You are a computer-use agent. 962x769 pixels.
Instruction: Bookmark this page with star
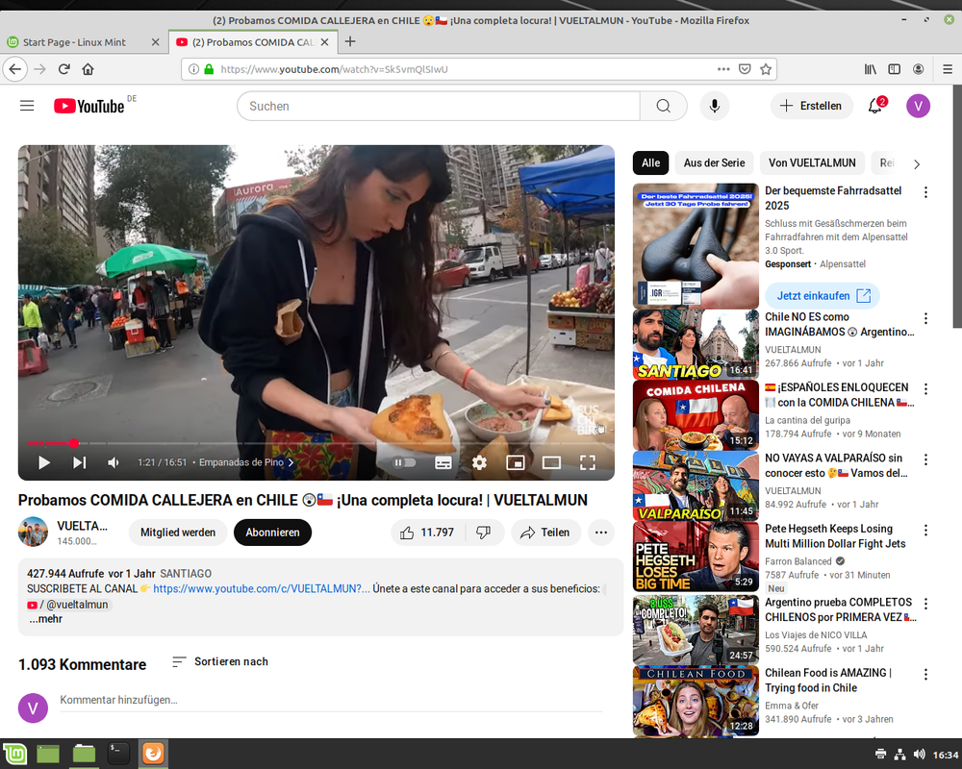[x=766, y=69]
